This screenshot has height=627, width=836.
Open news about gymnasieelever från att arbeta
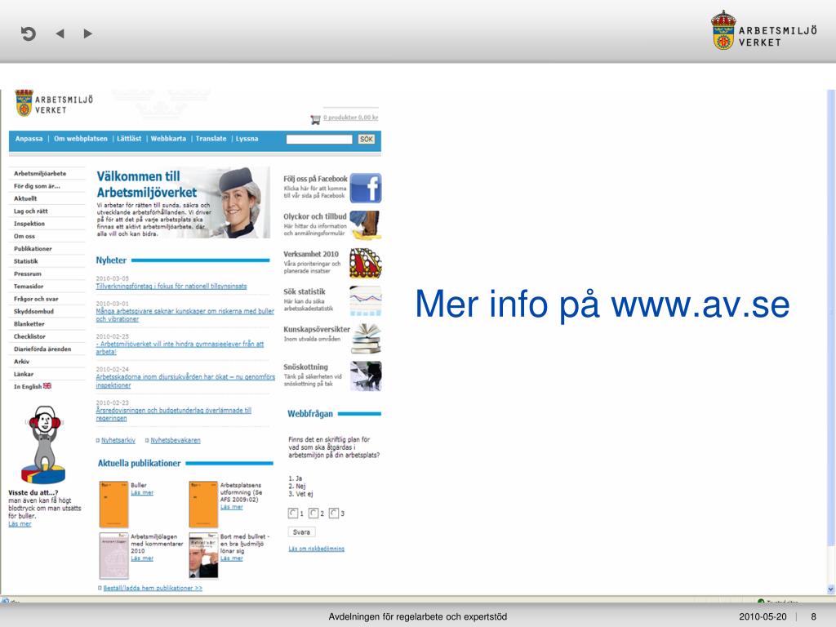tap(180, 348)
